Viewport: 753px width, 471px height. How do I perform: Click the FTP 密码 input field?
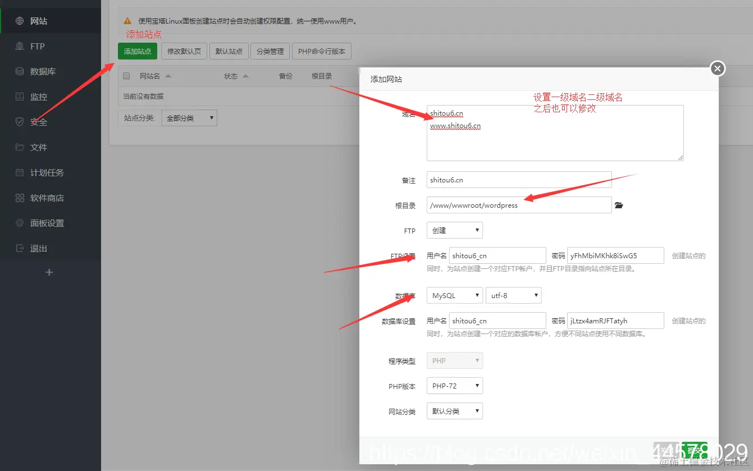pos(615,255)
